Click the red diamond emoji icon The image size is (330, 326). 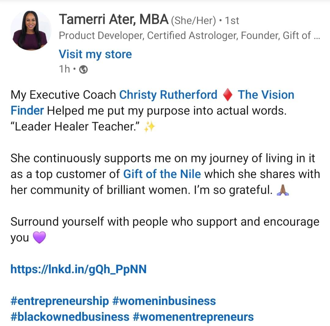[227, 95]
